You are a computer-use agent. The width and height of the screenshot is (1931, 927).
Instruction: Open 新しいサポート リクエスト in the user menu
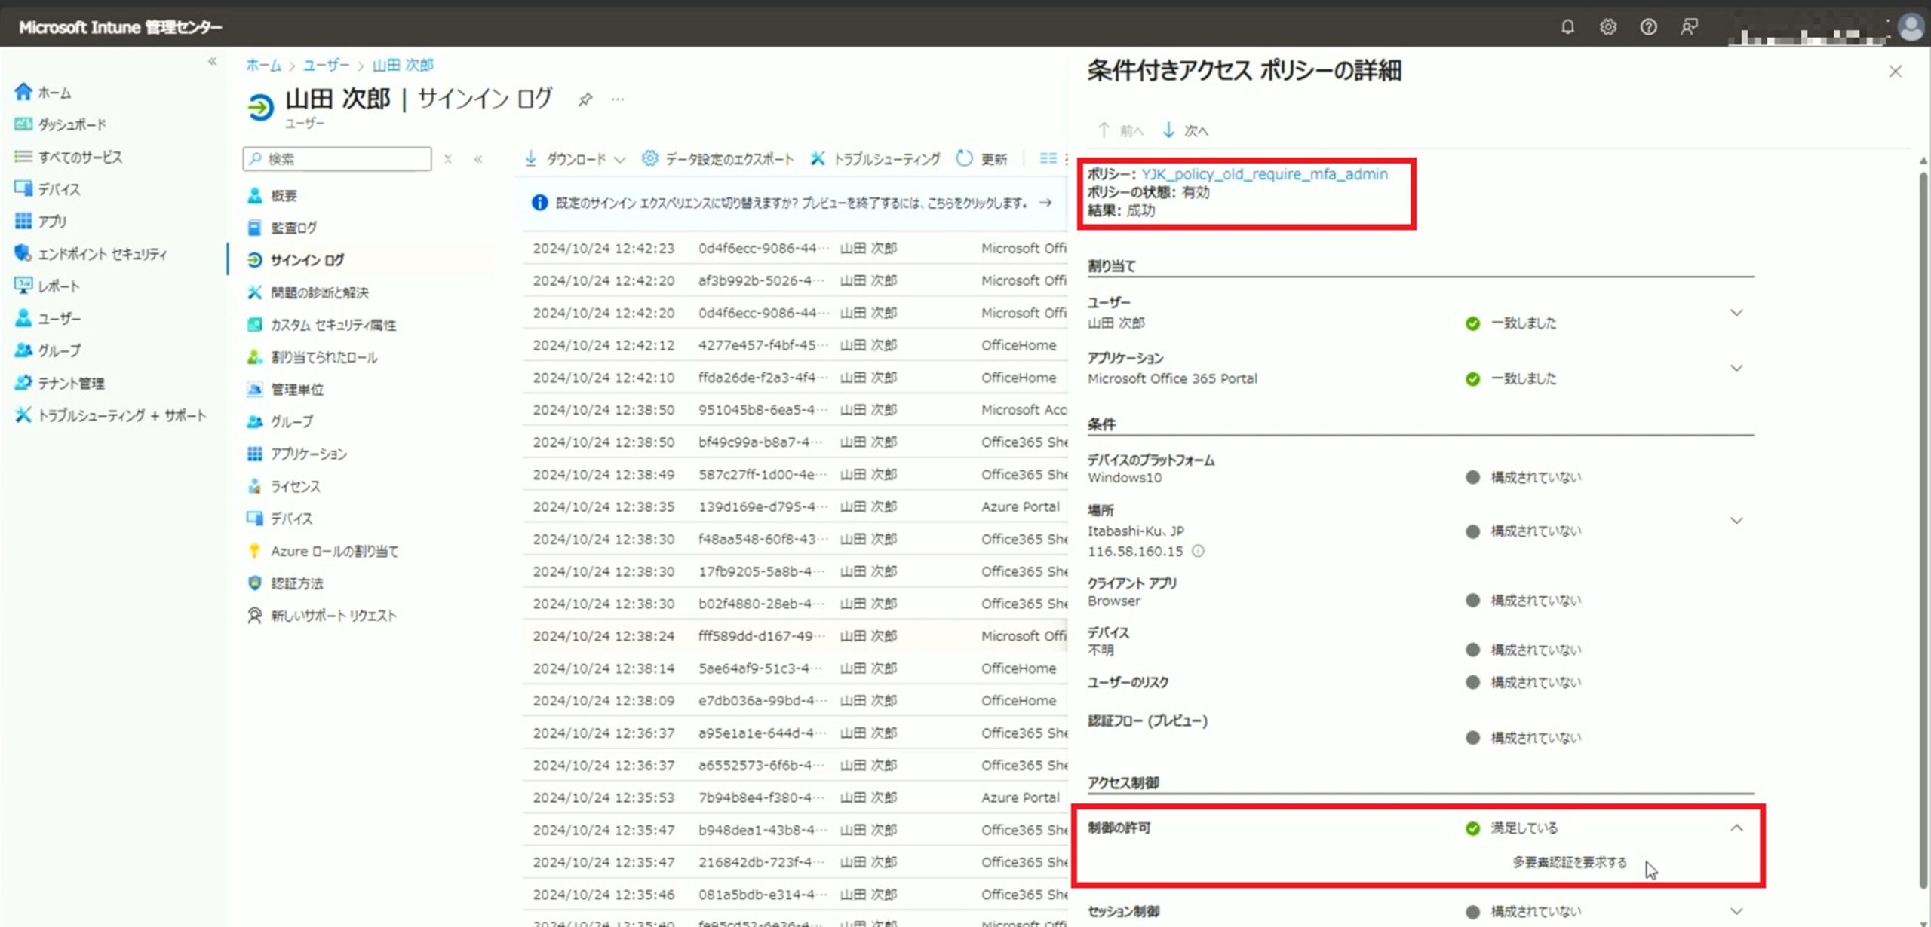[x=321, y=616]
